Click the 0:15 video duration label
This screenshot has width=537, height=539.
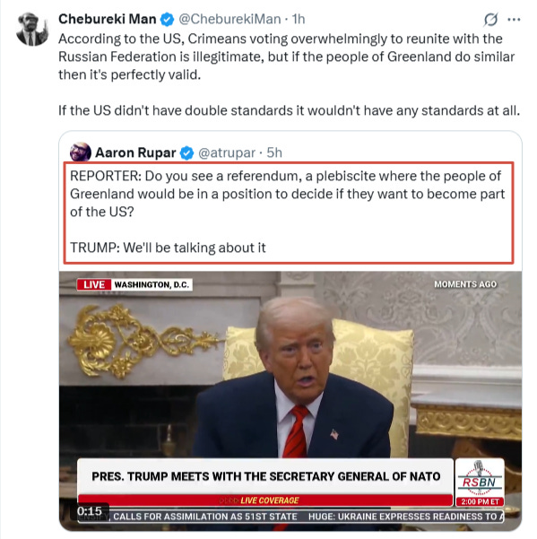[x=90, y=511]
